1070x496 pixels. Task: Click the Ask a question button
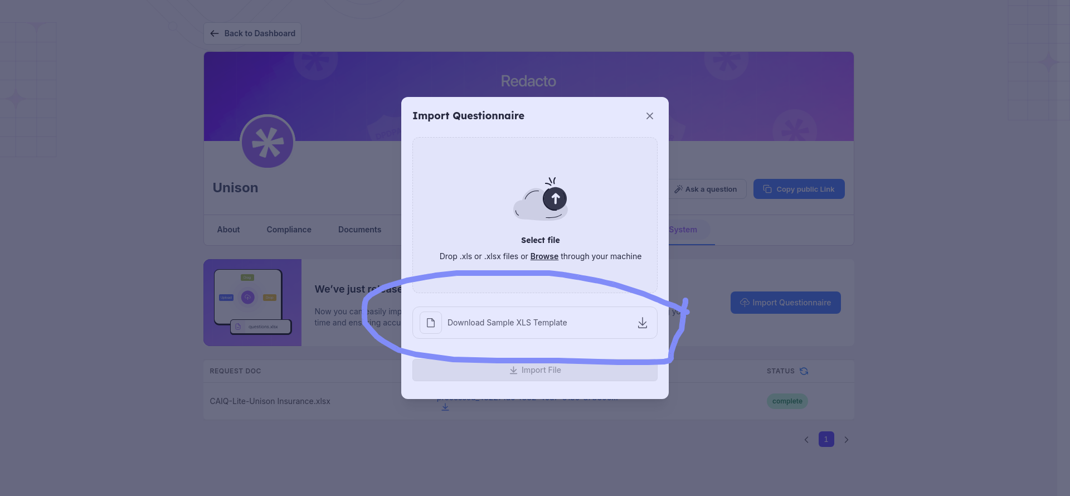coord(706,189)
